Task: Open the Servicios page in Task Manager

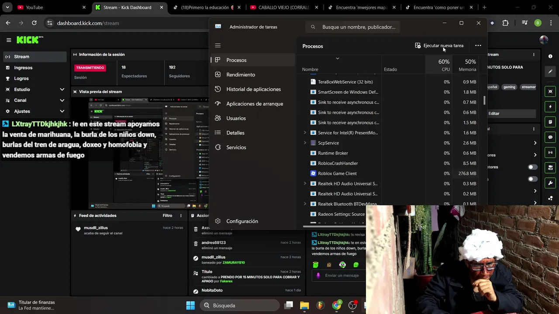Action: 253,147
